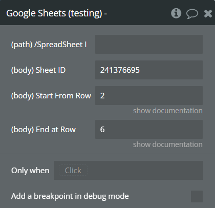The height and width of the screenshot is (208, 215).
Task: Click the (body) Sheet ID label
Action: (x=38, y=70)
